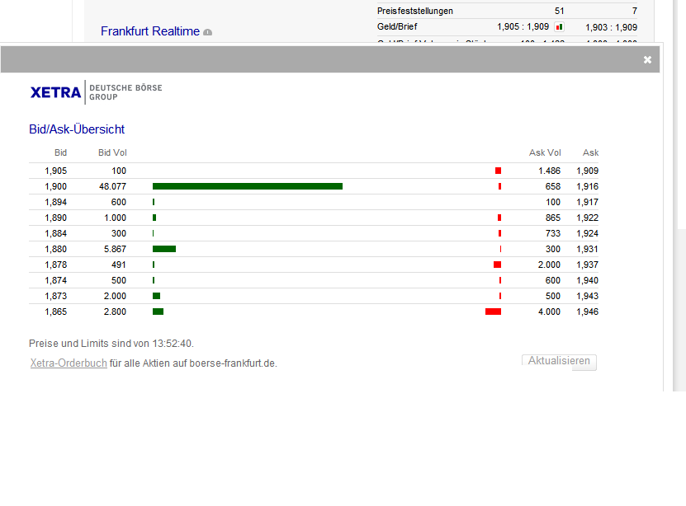Click the red ask volume bar for 4.000 shares
Viewport: 686px width, 506px height.
point(492,312)
